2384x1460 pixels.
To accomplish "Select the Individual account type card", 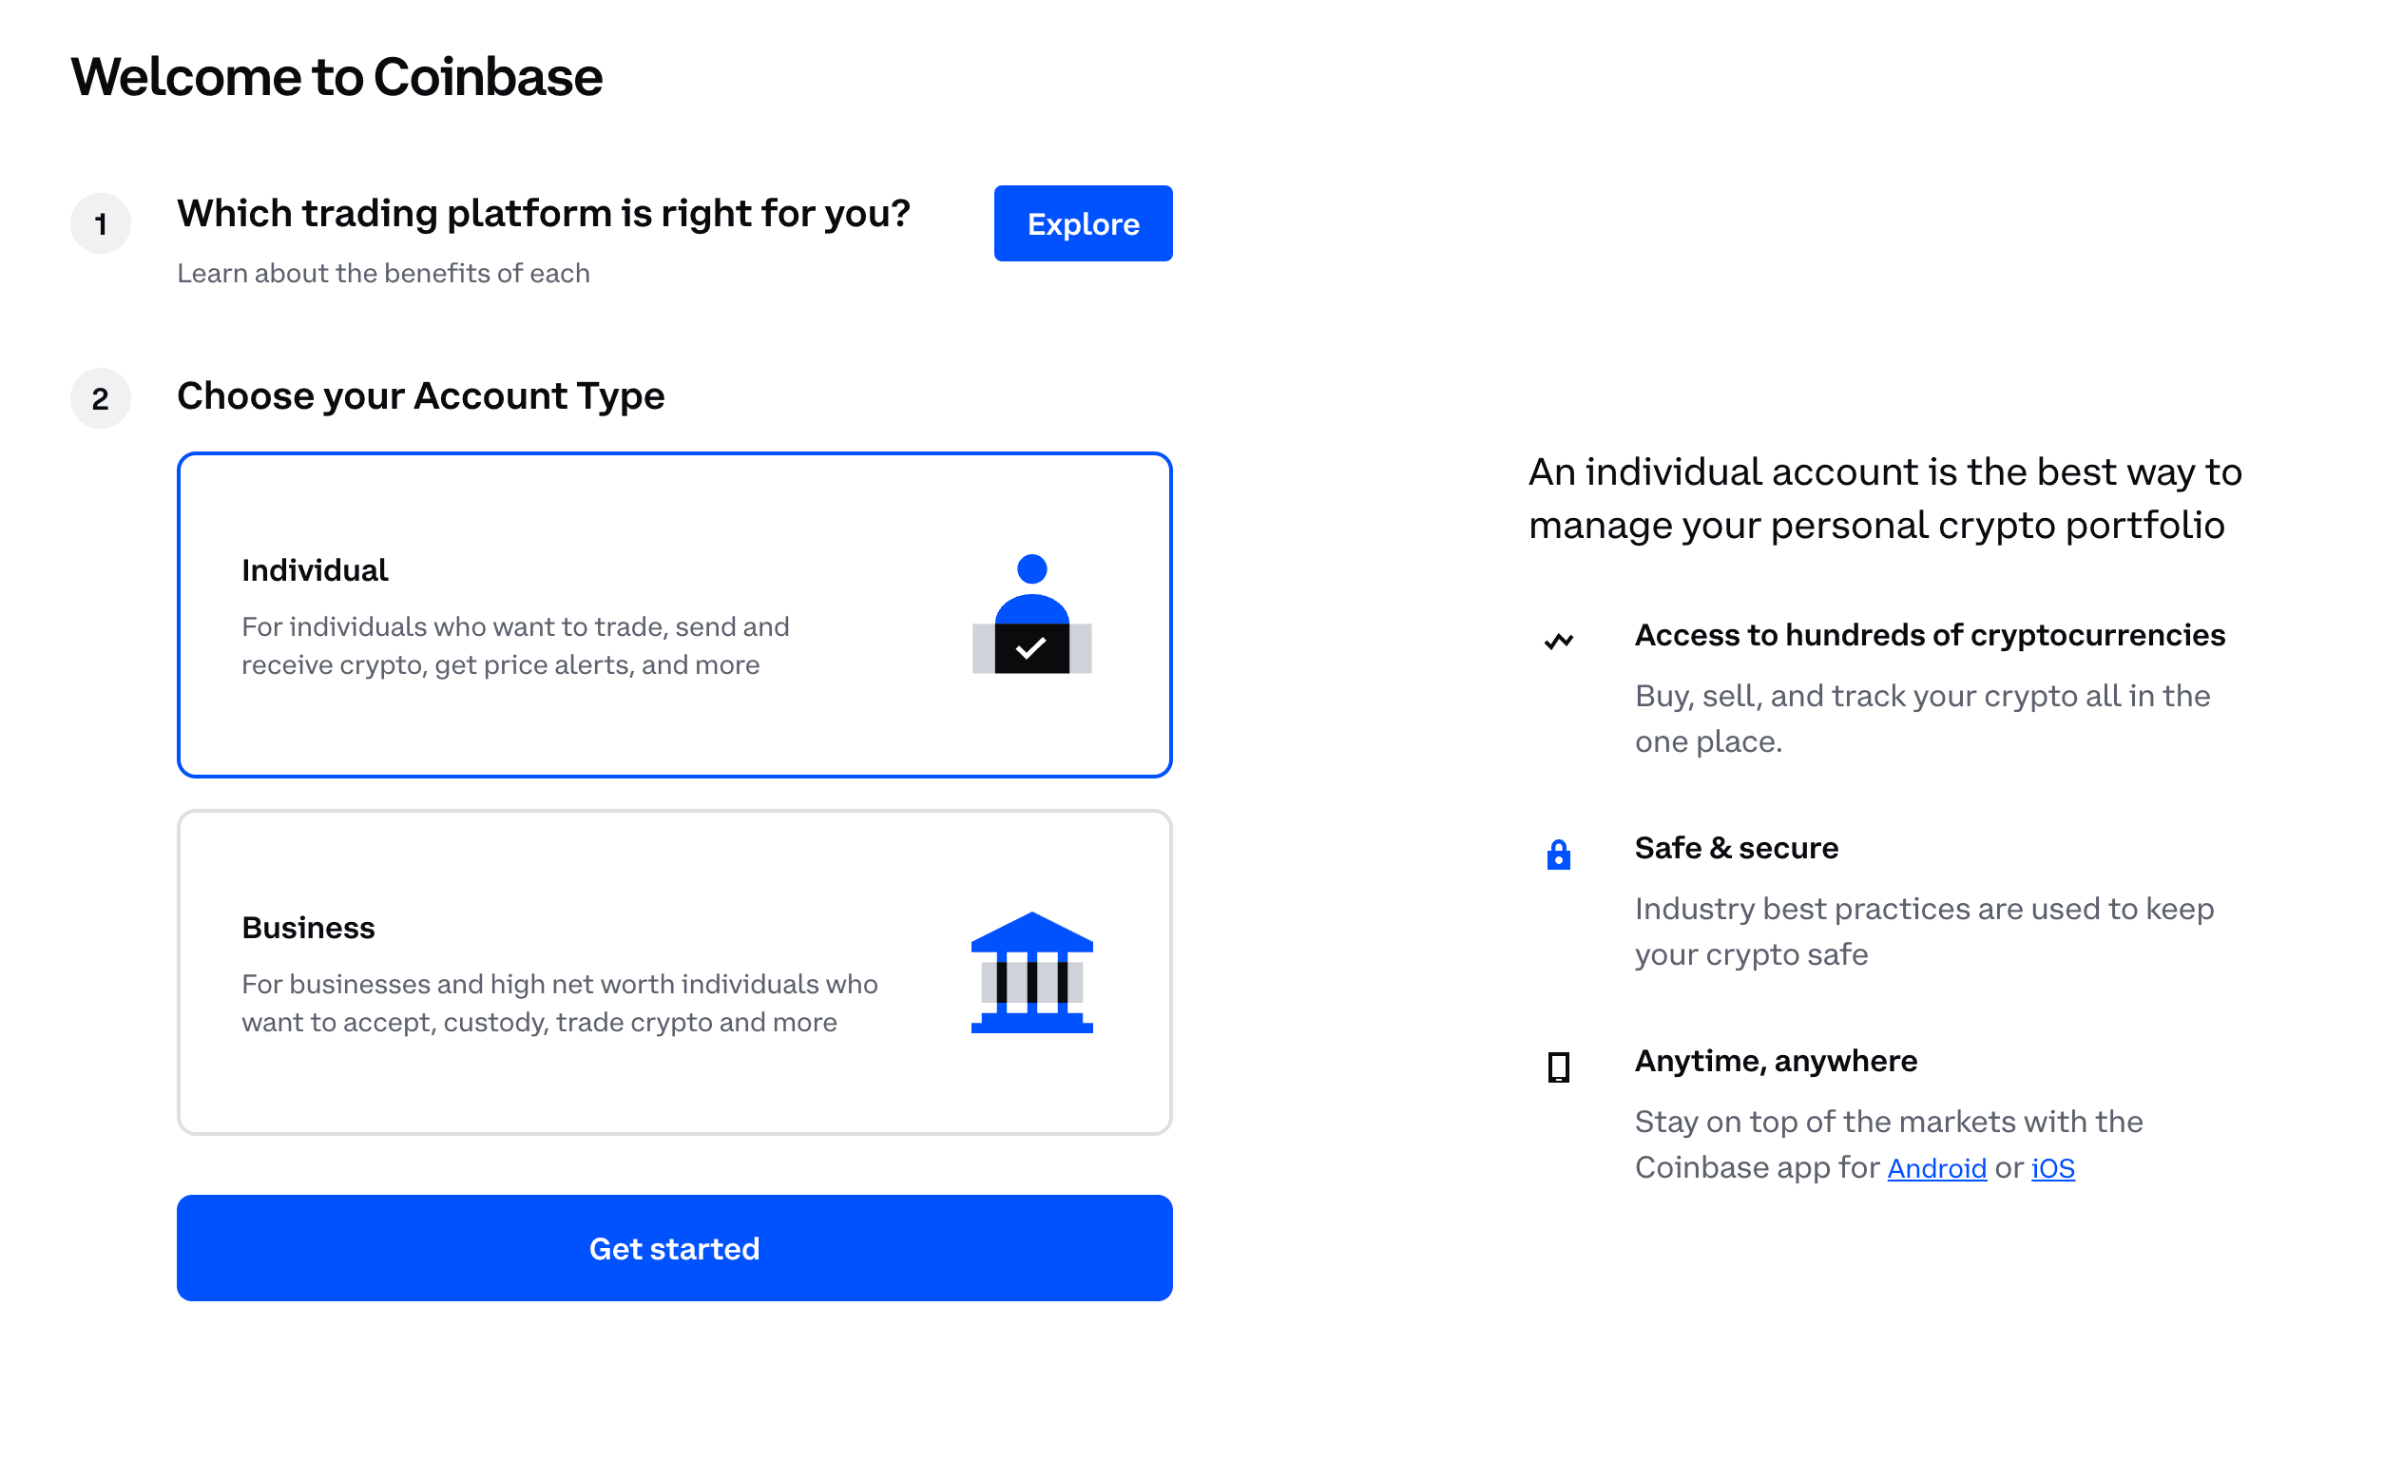I will (x=674, y=614).
